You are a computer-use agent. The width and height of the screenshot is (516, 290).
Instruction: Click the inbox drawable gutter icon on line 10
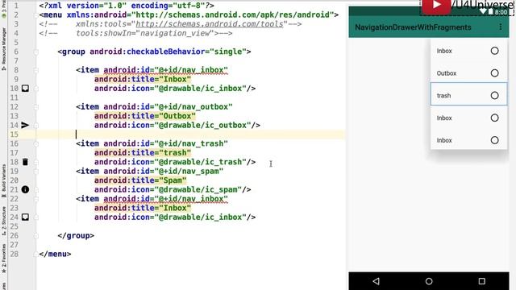pos(25,88)
